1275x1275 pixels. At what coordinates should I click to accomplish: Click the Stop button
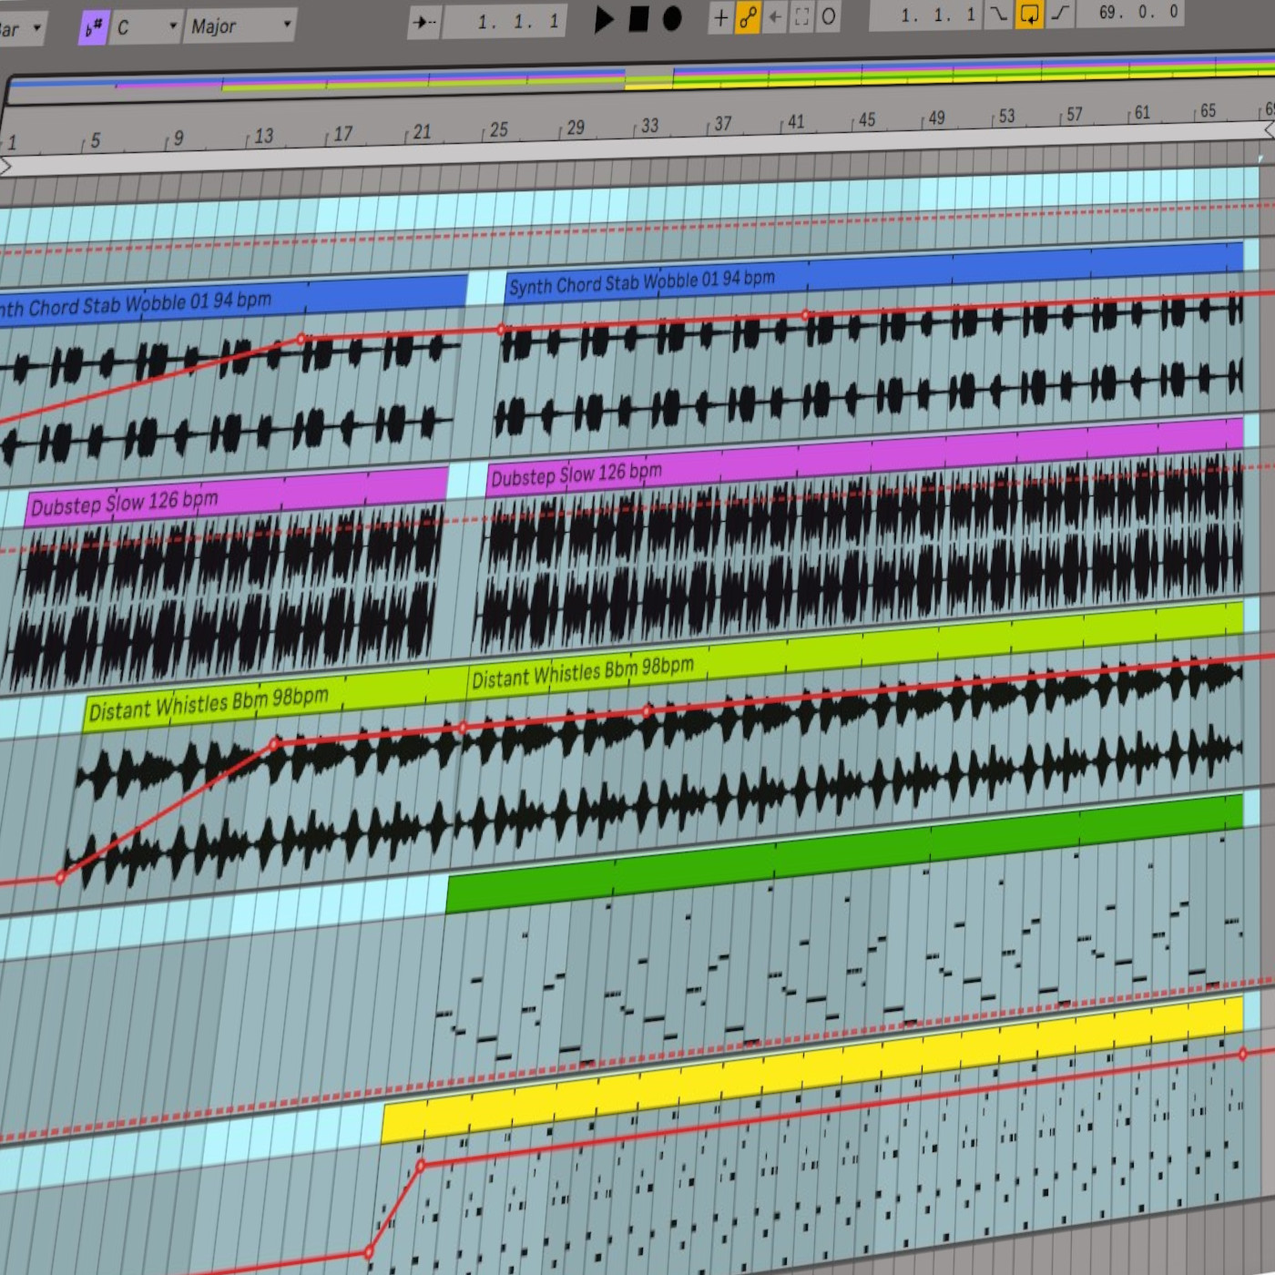[x=639, y=19]
